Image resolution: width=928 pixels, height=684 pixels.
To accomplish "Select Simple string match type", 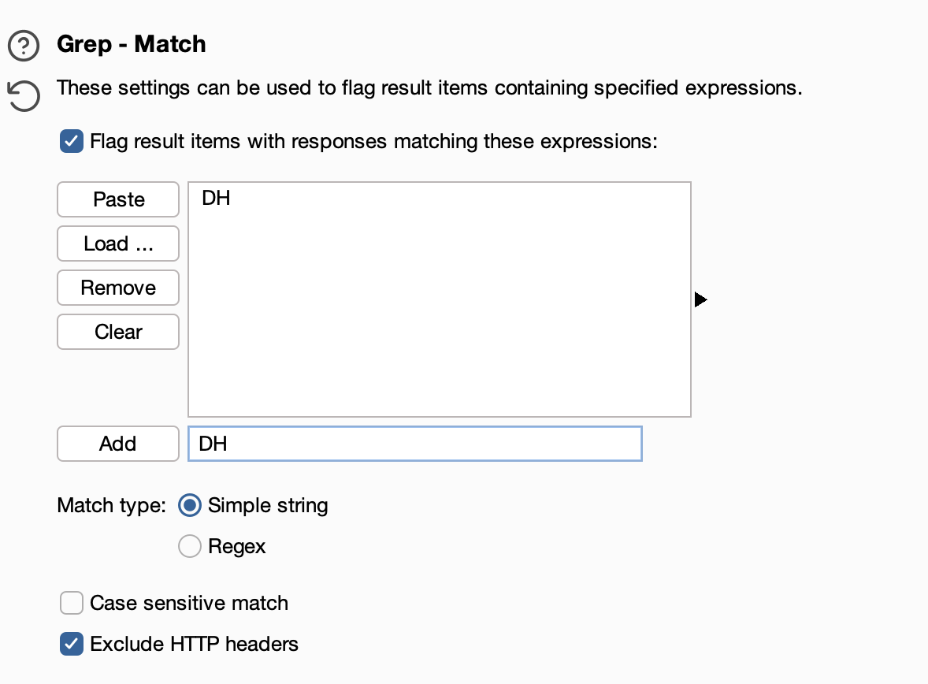I will tap(190, 505).
